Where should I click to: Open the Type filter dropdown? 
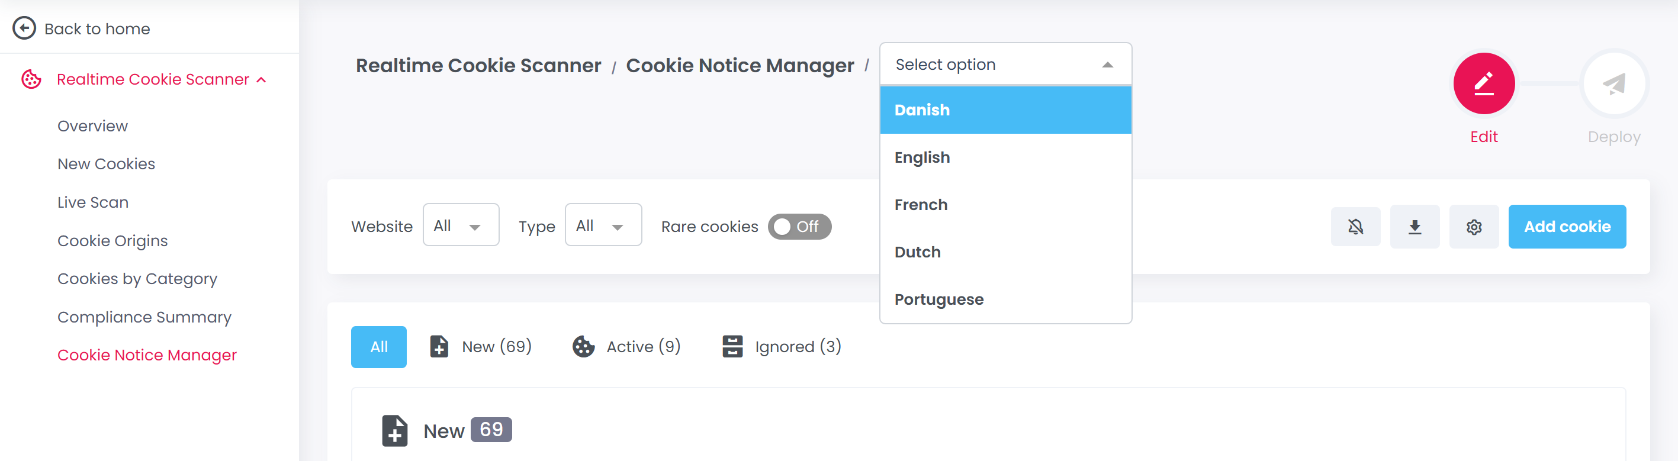(x=603, y=225)
